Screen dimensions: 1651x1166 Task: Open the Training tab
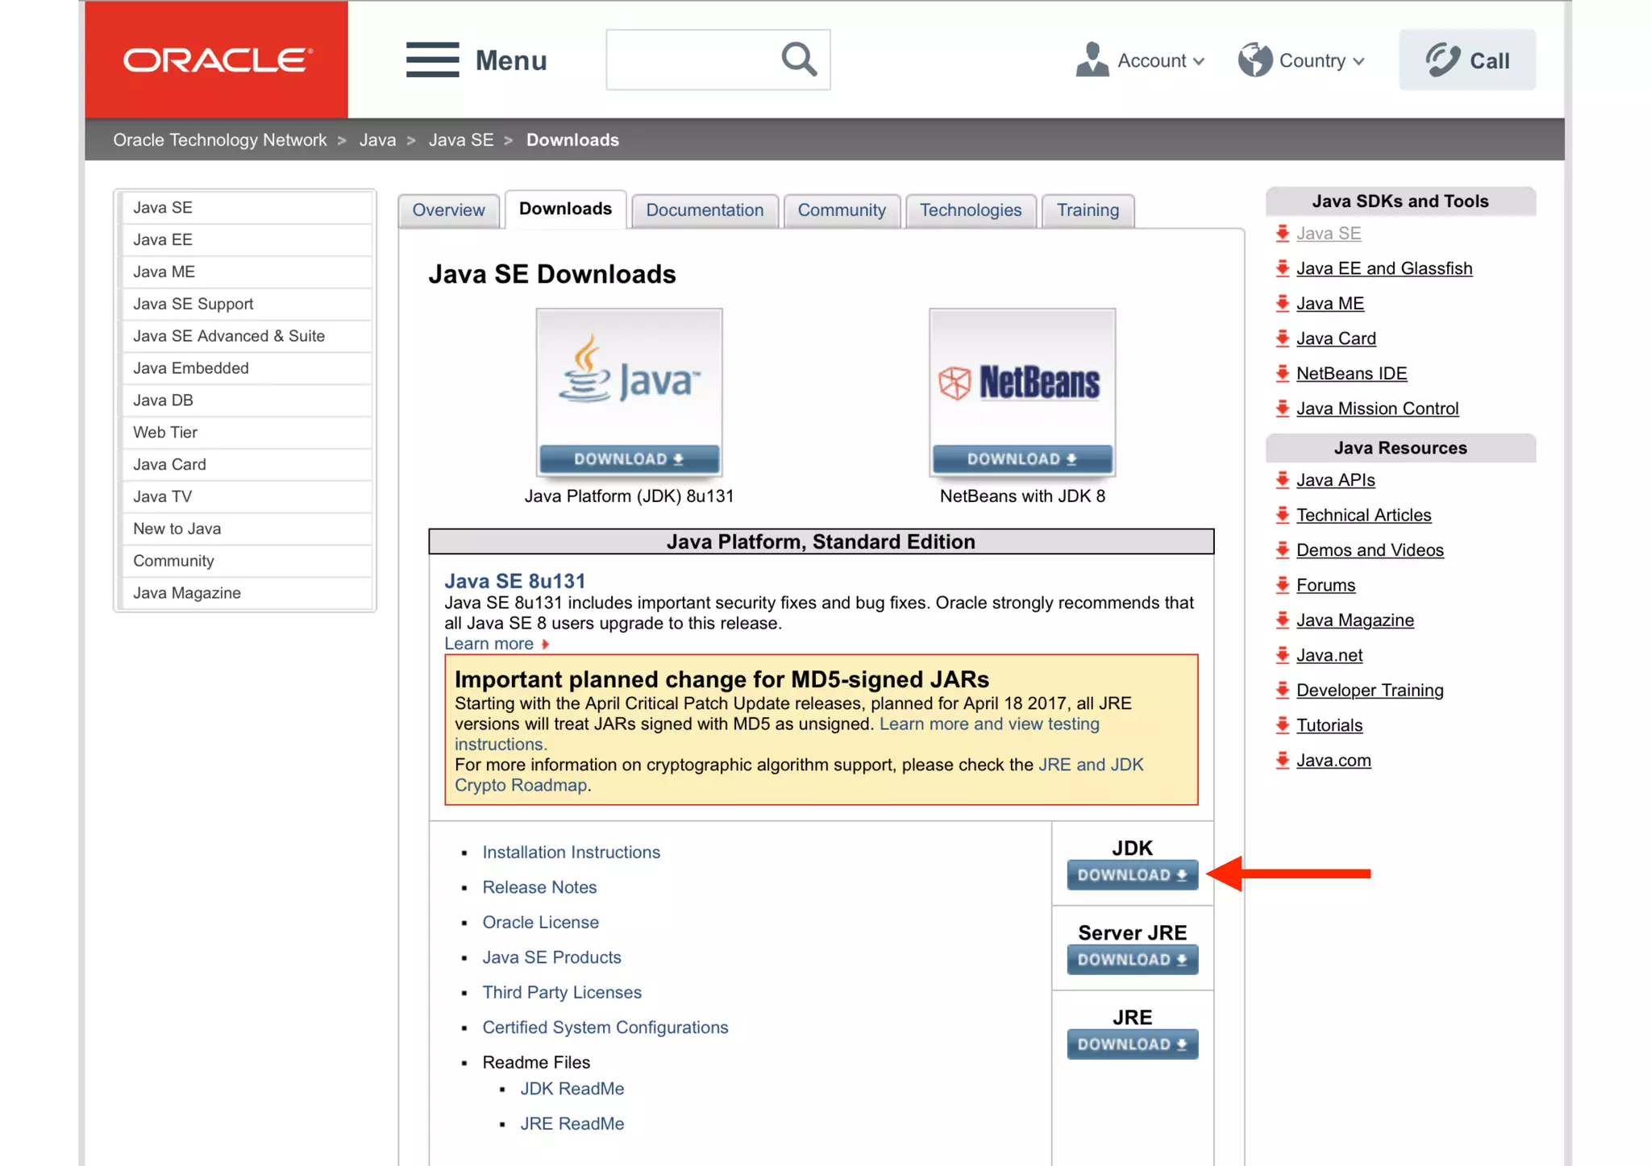click(x=1087, y=210)
